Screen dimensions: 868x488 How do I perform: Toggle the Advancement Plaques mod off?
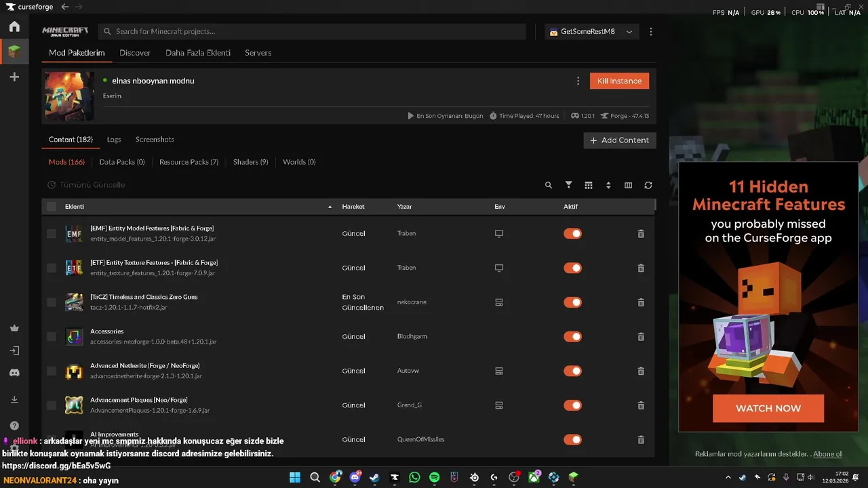[x=572, y=405]
